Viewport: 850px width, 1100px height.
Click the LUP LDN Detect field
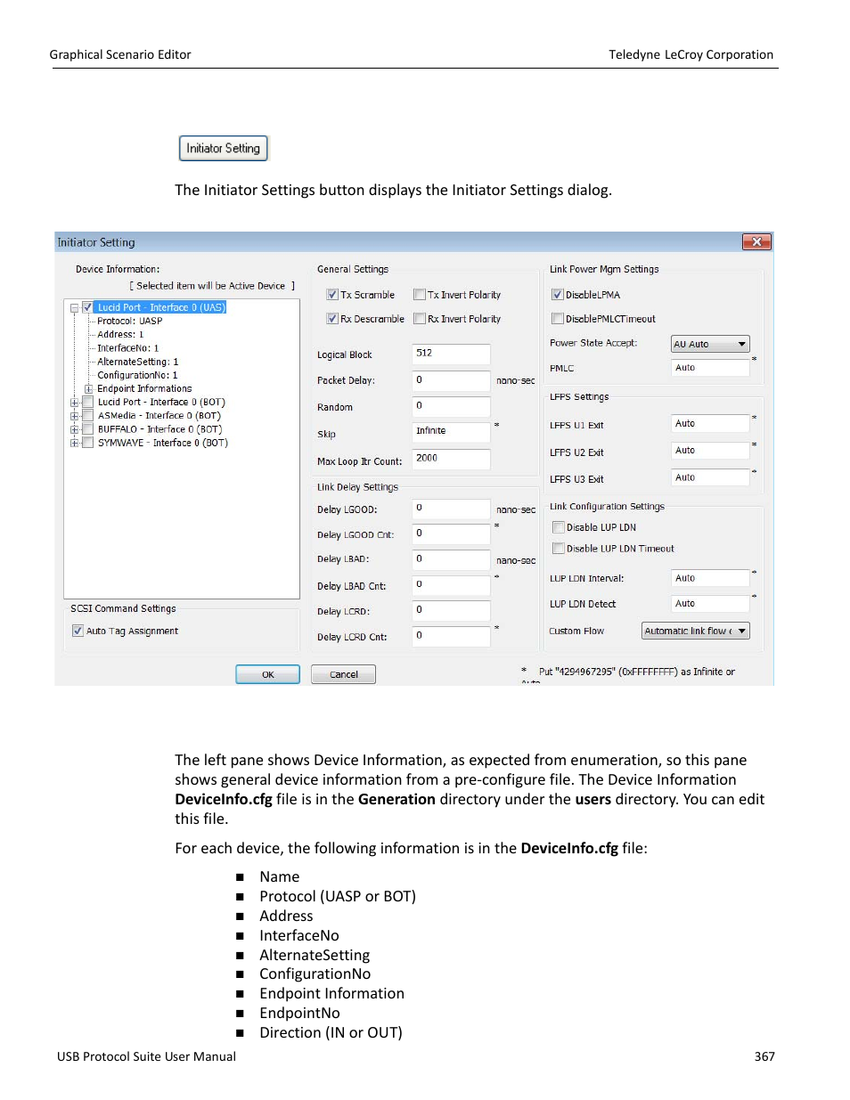710,604
